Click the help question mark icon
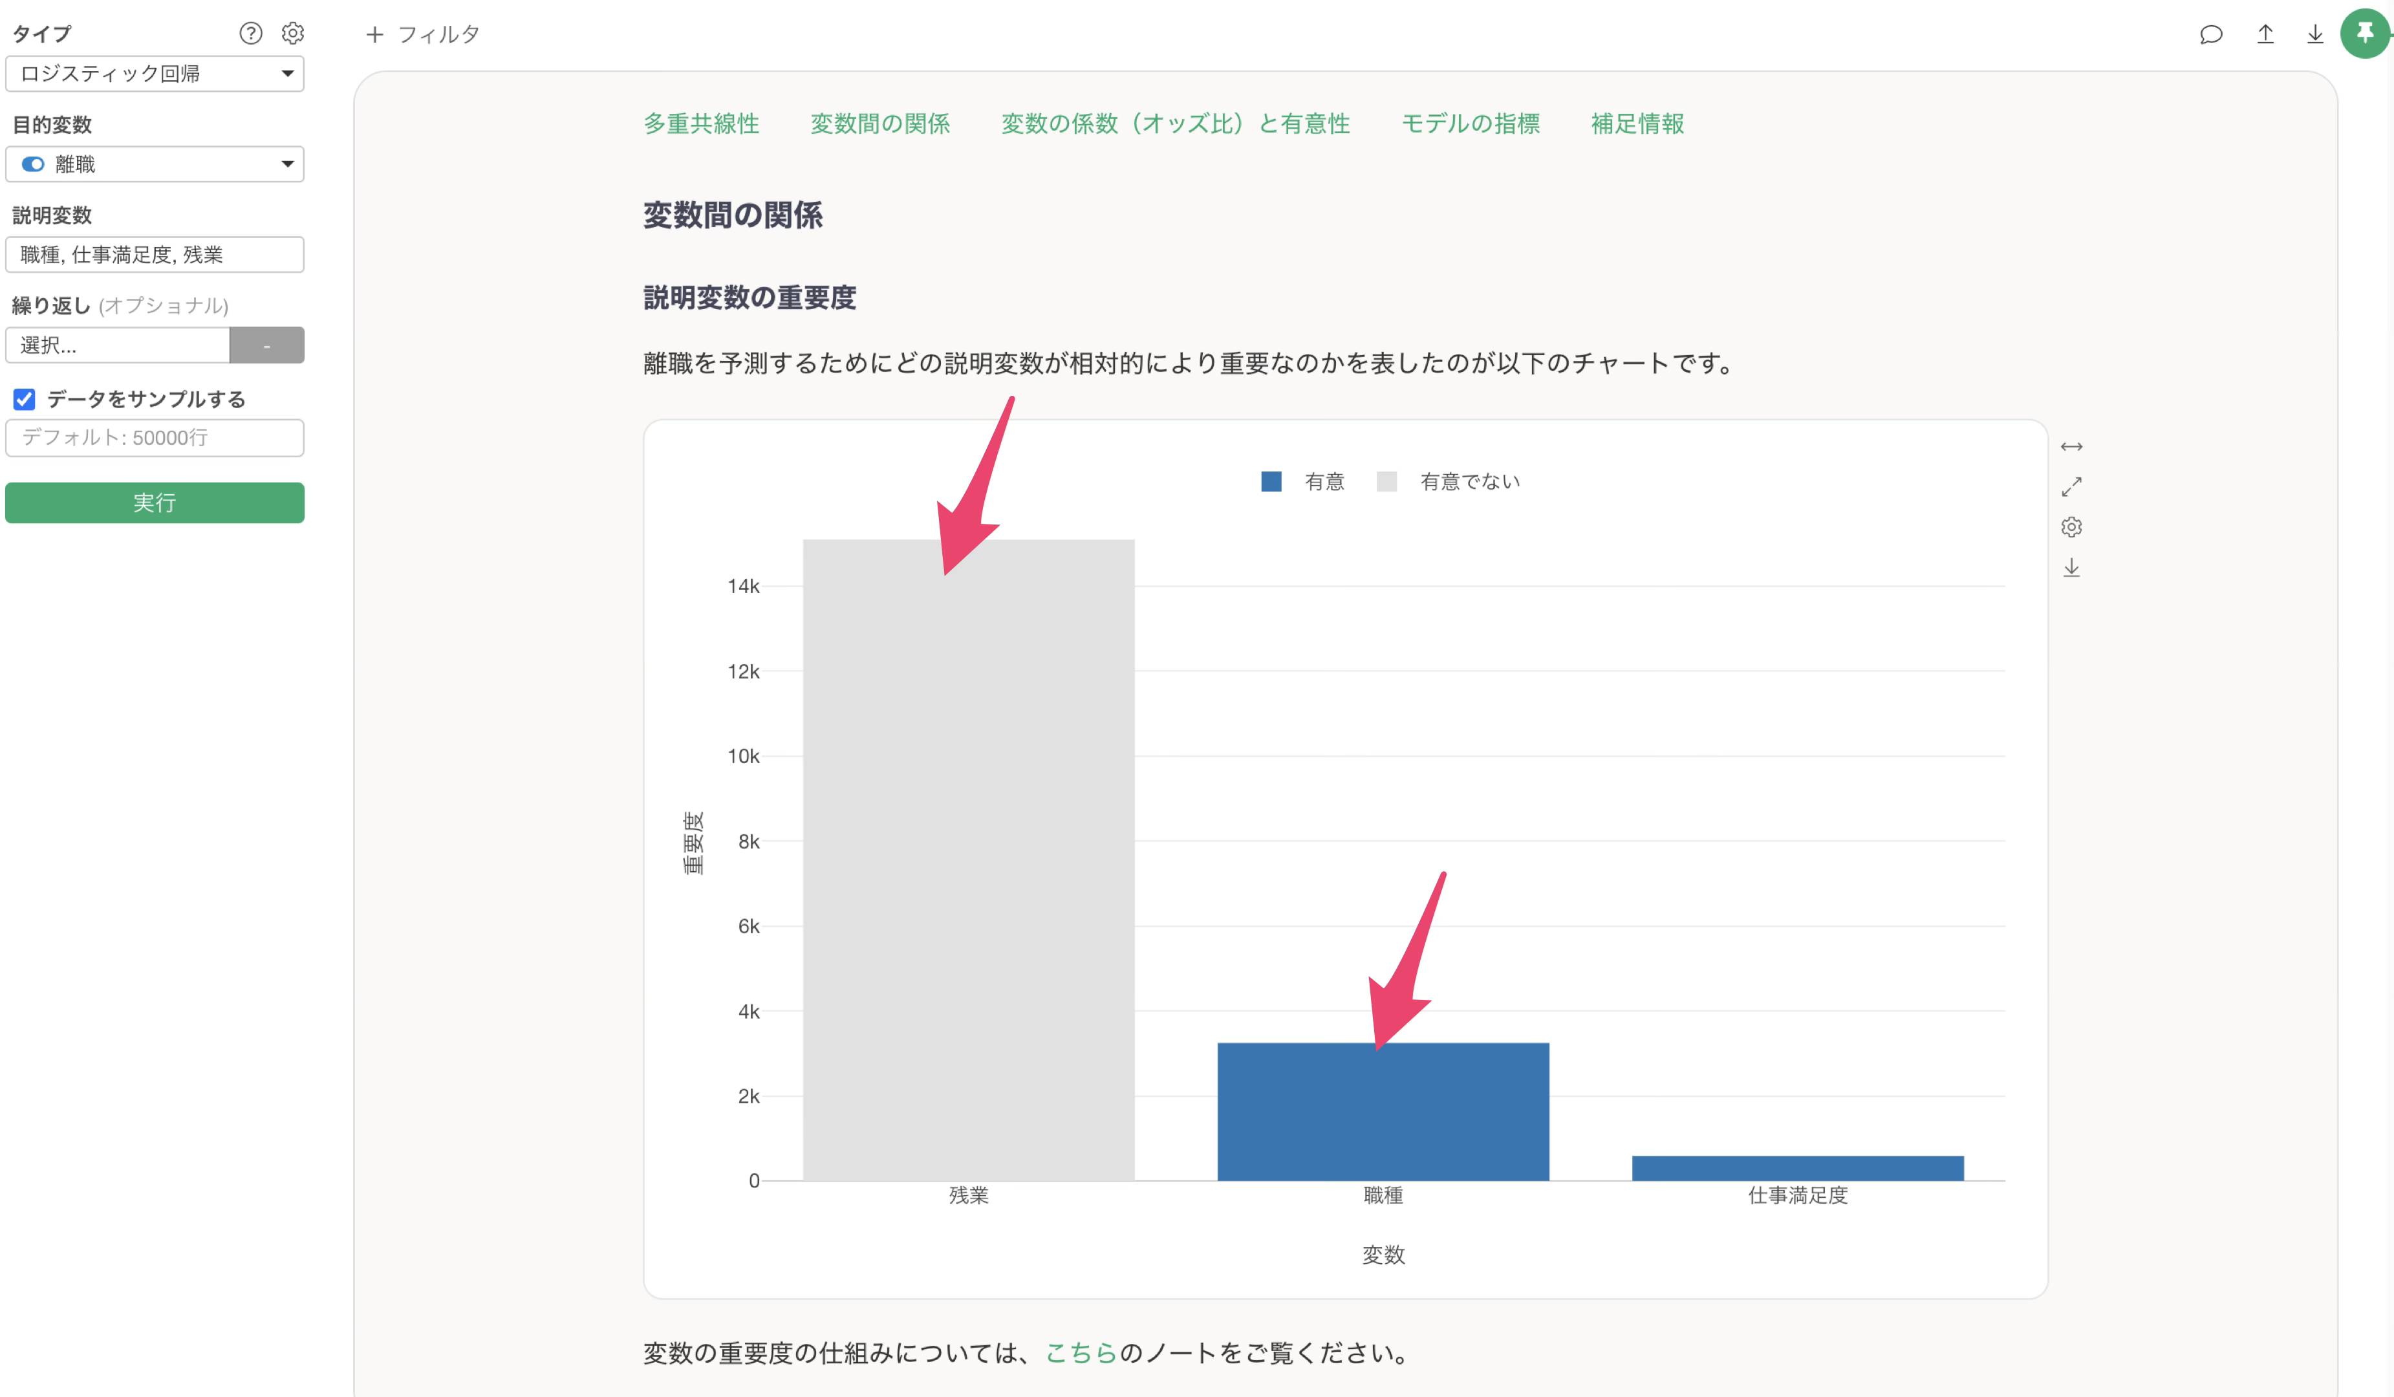Viewport: 2394px width, 1397px height. coord(251,33)
